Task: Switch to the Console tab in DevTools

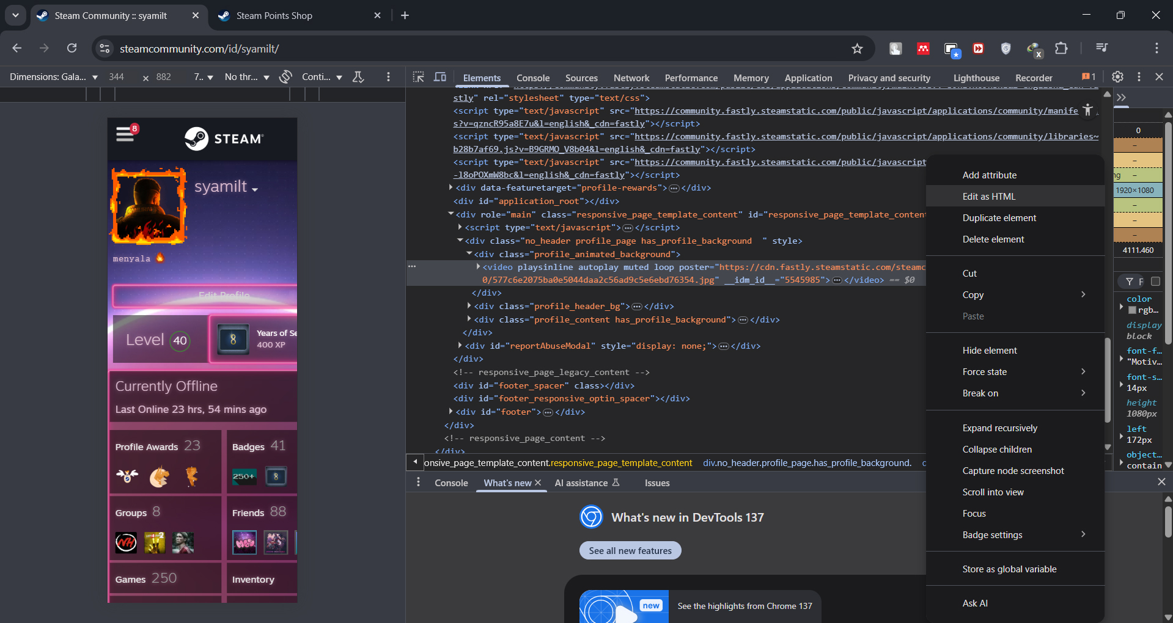Action: click(x=533, y=78)
